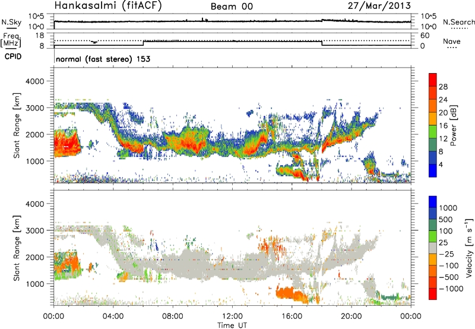The image size is (475, 329).
Task: Click the "04:00" time tick label
Action: 113,317
